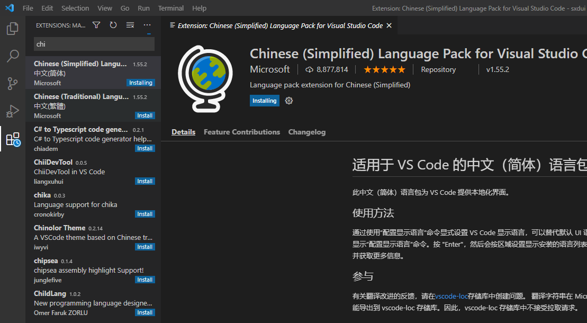Click the EXTENSIONS: MA... panel title
The height and width of the screenshot is (323, 587).
click(61, 25)
